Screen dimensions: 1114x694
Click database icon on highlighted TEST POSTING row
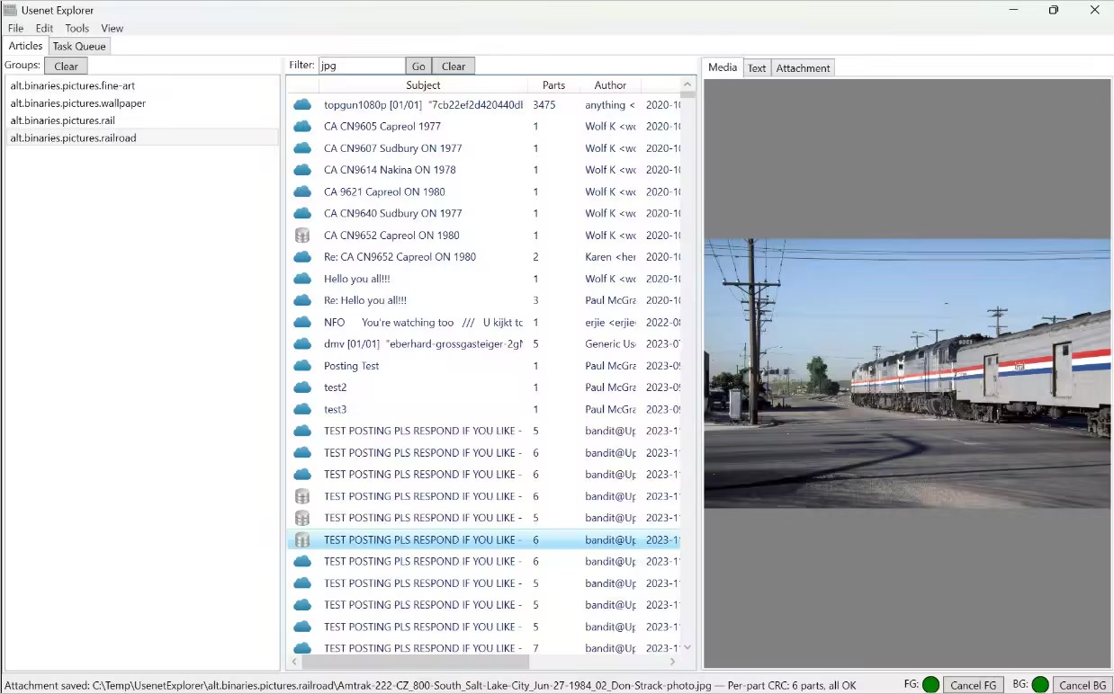[302, 540]
